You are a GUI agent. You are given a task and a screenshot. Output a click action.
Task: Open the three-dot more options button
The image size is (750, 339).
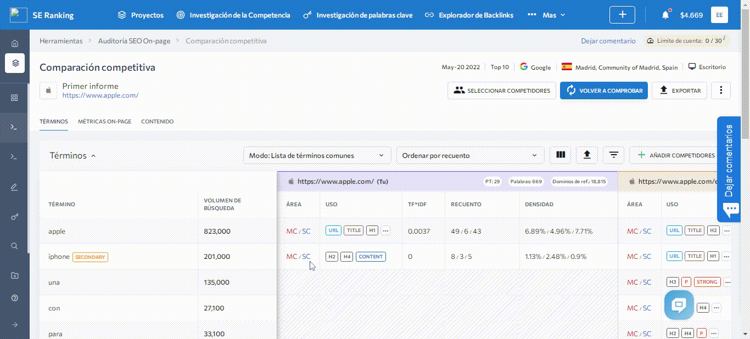coord(721,91)
